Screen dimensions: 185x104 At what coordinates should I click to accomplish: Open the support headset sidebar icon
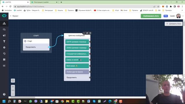[4, 53]
